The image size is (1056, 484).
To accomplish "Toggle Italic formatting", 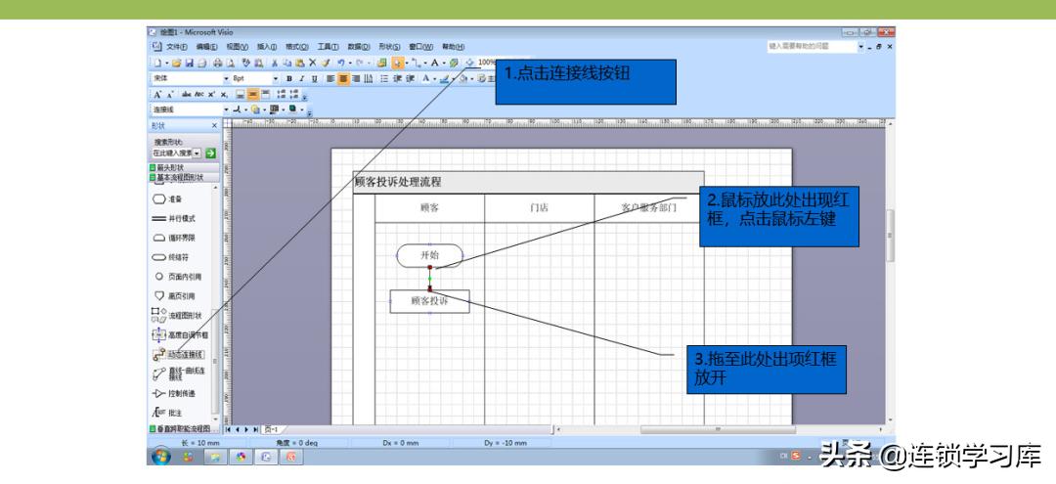I will click(302, 79).
